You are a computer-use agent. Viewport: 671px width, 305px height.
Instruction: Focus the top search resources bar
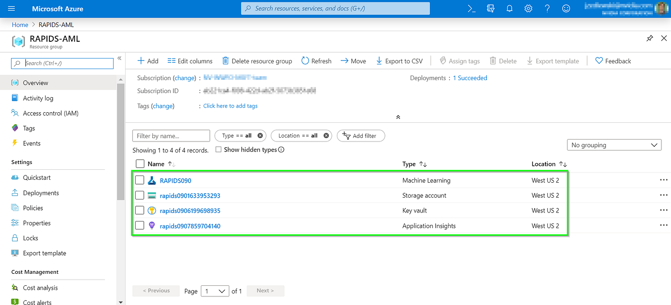335,9
